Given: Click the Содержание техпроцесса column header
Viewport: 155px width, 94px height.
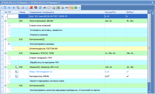Looking at the screenshot, I should click(x=67, y=12).
